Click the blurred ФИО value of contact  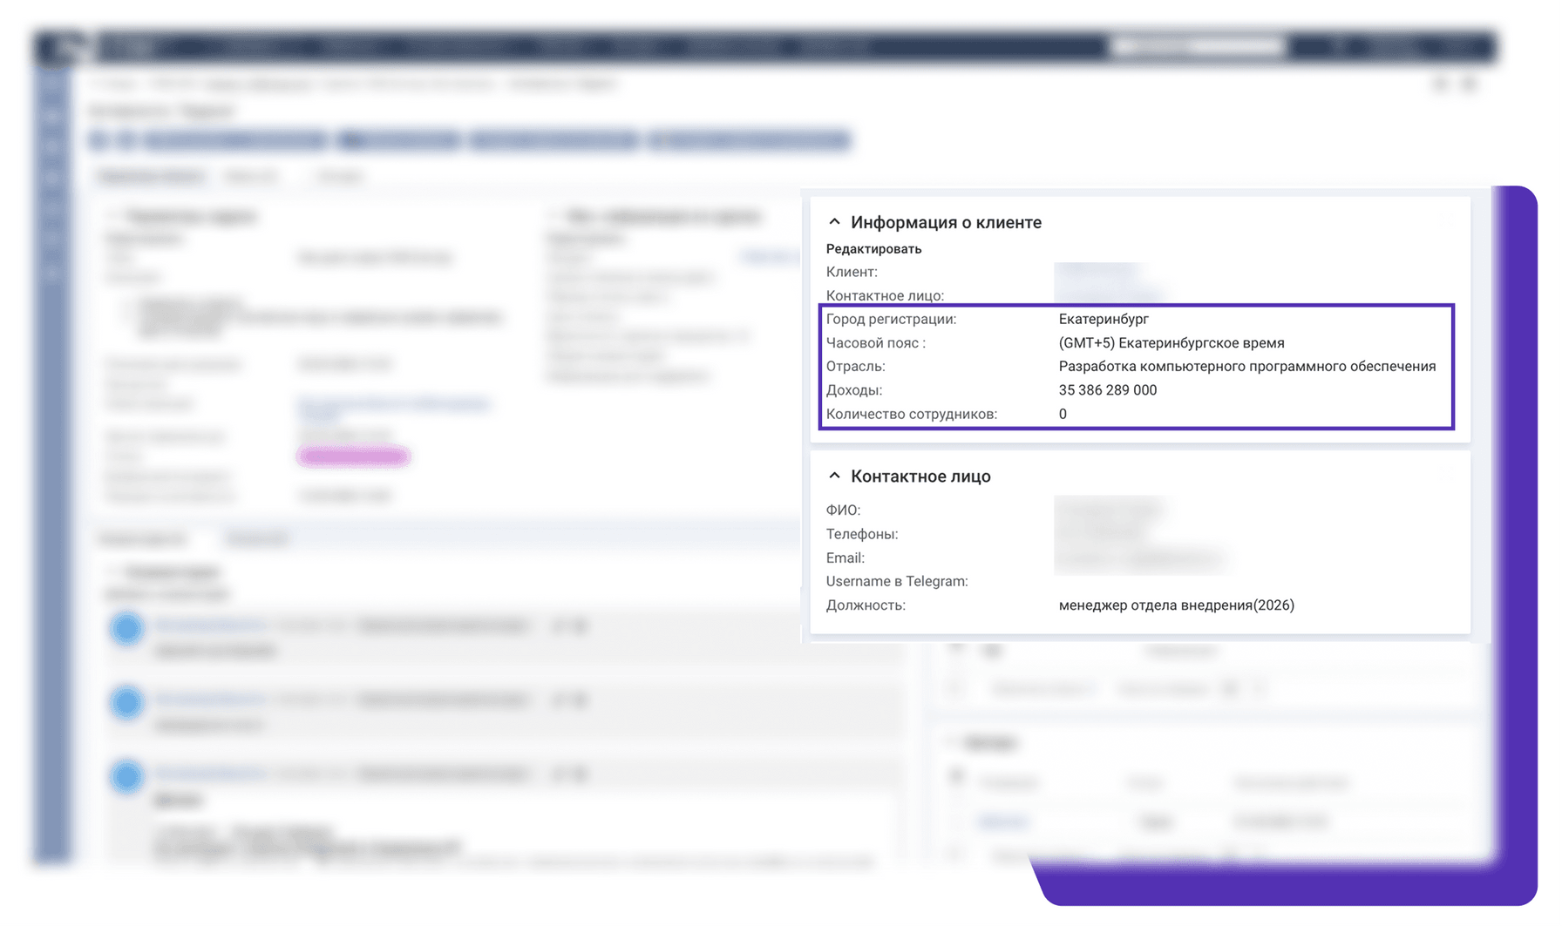(x=1110, y=510)
